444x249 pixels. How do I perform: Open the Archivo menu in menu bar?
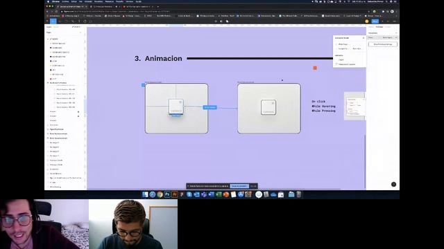(x=65, y=1)
